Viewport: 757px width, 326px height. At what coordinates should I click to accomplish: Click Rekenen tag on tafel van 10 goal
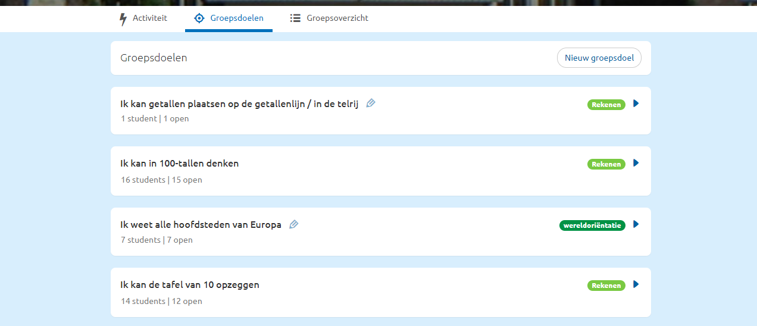(x=606, y=286)
